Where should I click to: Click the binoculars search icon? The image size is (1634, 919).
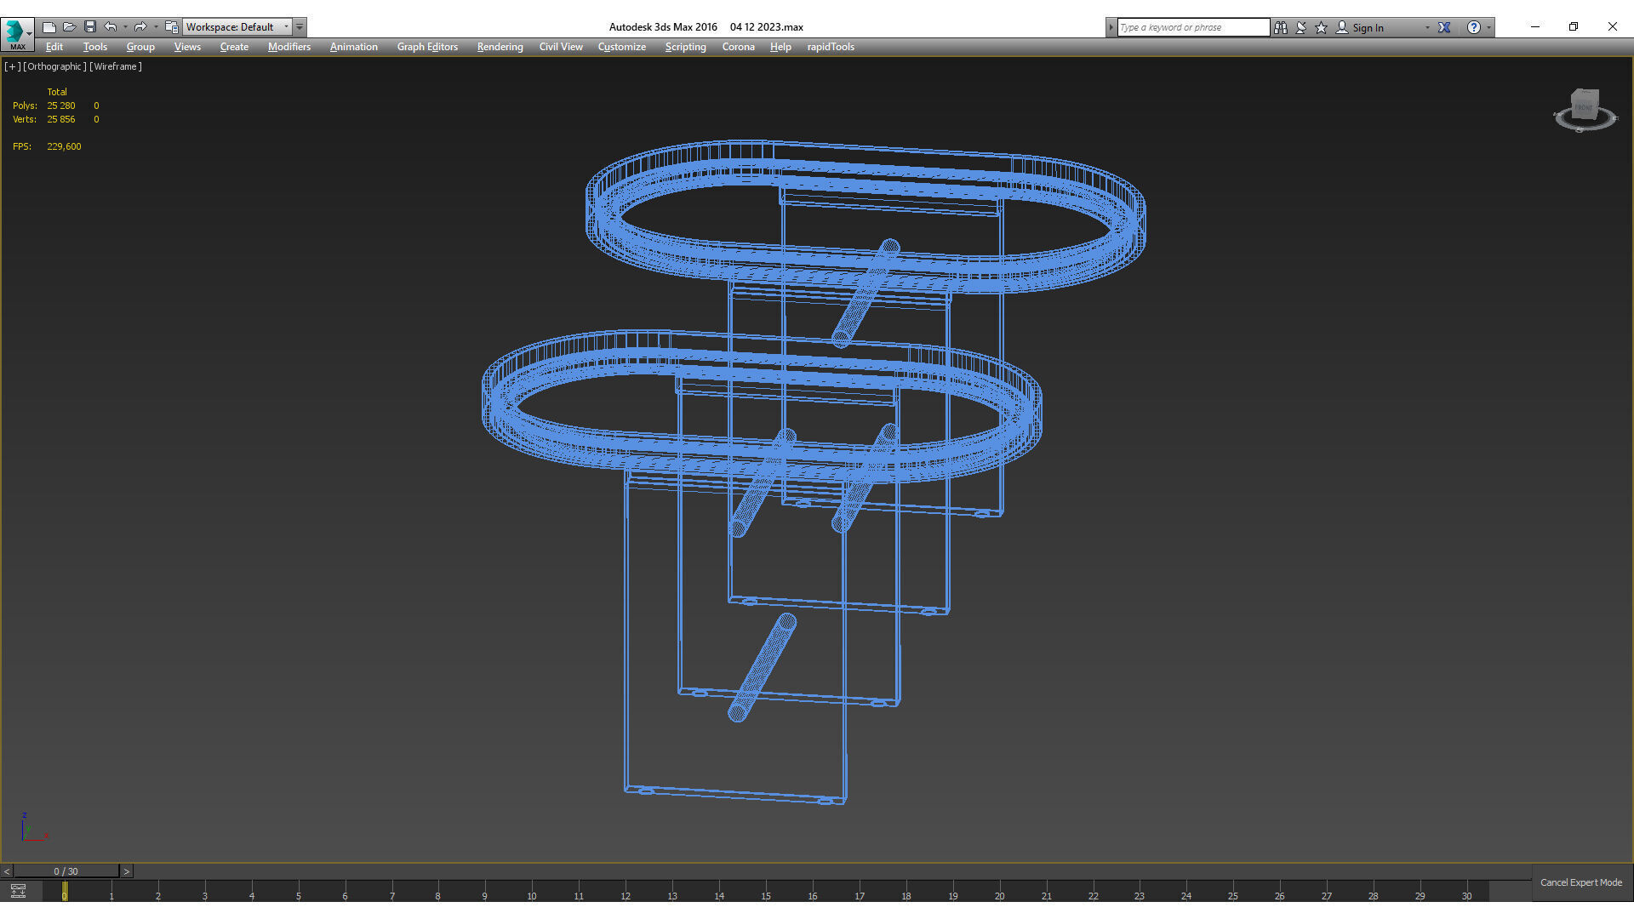coord(1281,27)
